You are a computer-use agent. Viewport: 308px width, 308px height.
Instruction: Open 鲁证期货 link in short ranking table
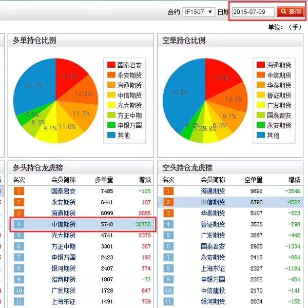(213, 224)
